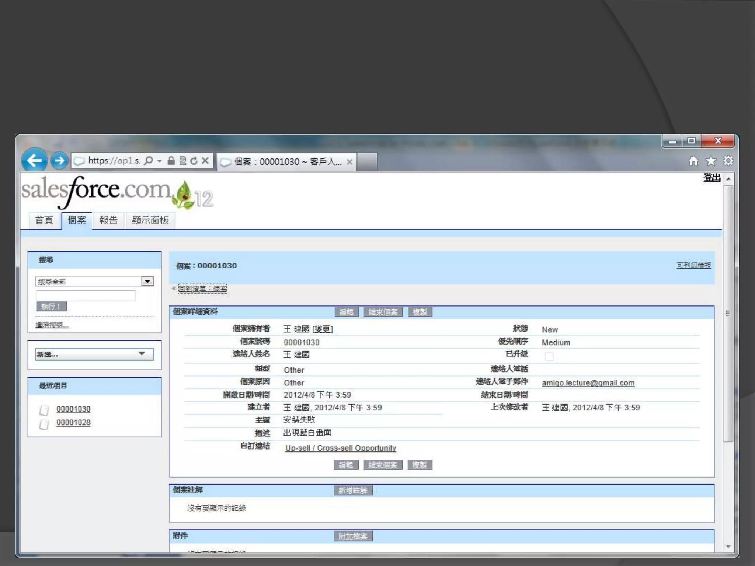Click the browser back arrow button
Screen dimensions: 755x566
point(34,160)
